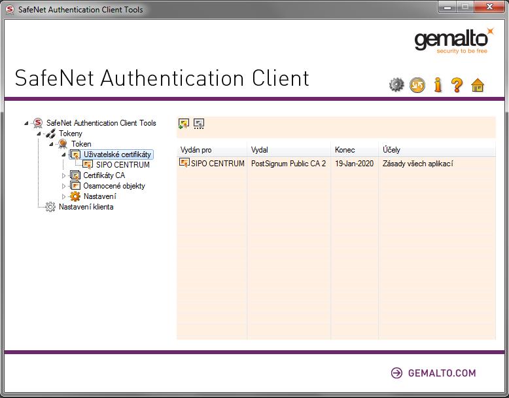Click the SIPO CENTRUM tree certificate icon

click(x=88, y=165)
